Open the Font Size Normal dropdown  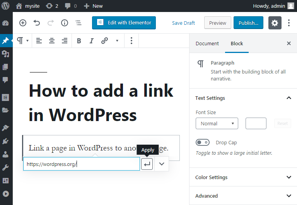pyautogui.click(x=217, y=123)
